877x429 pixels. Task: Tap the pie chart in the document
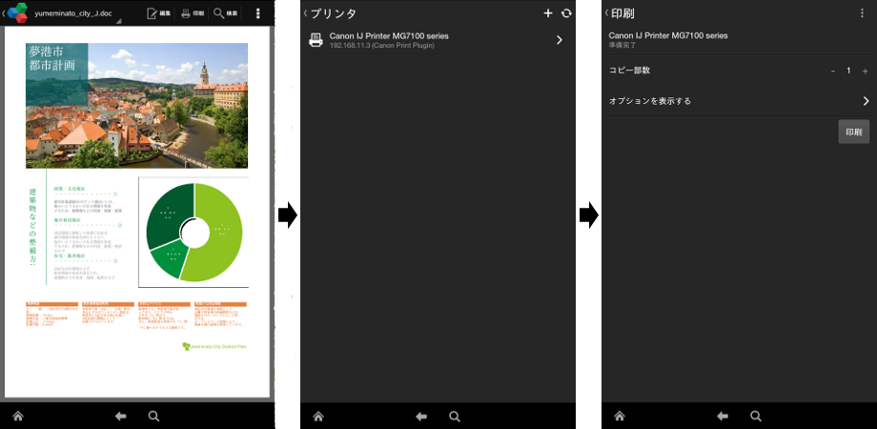(x=194, y=232)
